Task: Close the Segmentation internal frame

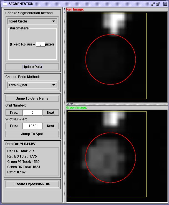Action: coord(165,4)
